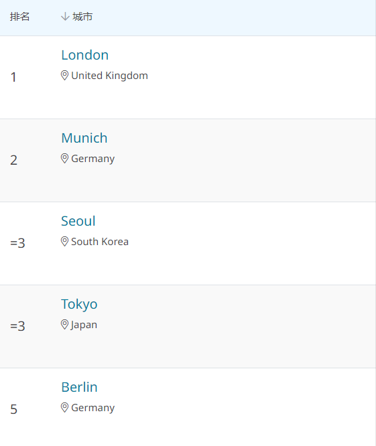Click the location pin beside Munich's Germany label
Viewport: 376px width, 446px height.
[x=64, y=159]
